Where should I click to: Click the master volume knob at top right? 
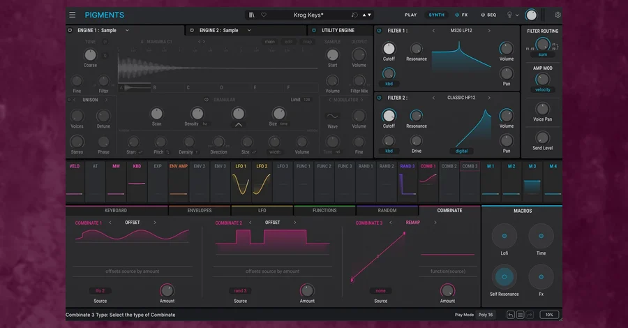tap(531, 15)
